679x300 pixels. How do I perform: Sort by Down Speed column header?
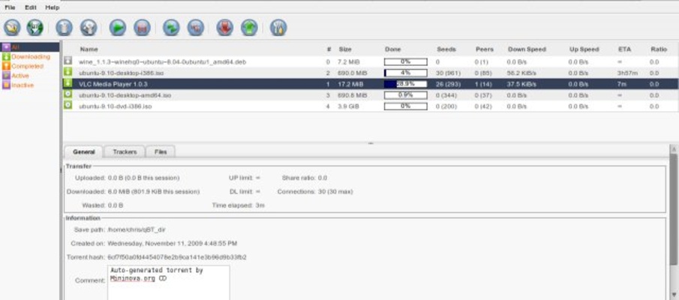(x=527, y=49)
